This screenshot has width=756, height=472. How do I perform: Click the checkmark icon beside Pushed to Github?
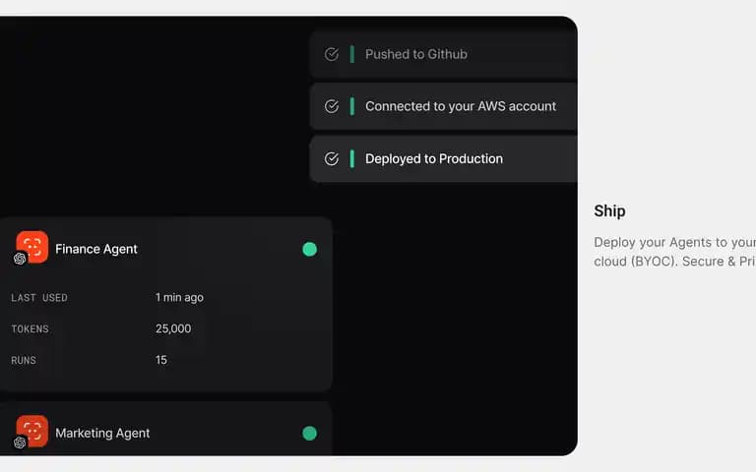(331, 54)
